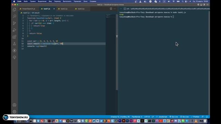Click second Go Live status item
The image size is (221, 124).
tap(184, 117)
